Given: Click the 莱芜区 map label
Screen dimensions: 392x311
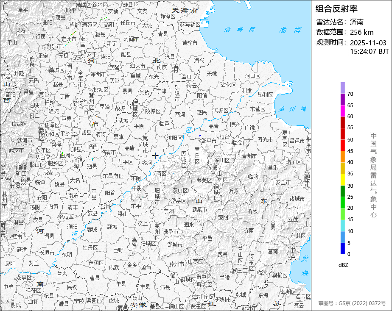Looking at the screenshot, I should tap(204, 180).
